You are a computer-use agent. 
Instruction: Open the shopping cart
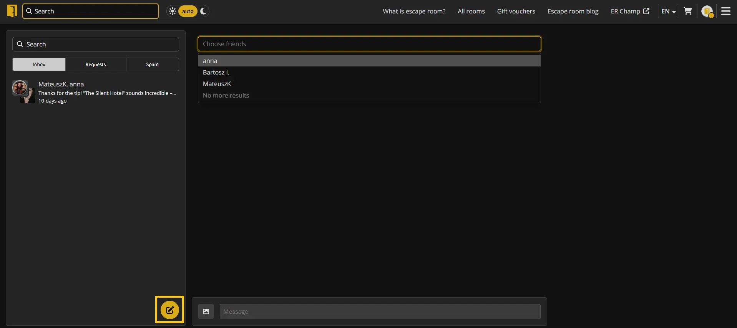pyautogui.click(x=688, y=11)
